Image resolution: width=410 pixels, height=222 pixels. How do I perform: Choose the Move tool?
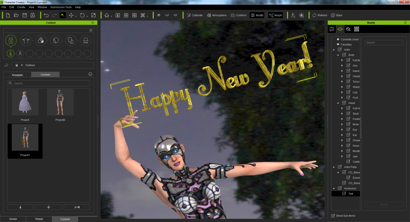tap(71, 15)
